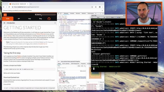Follow the Twitter link in intro paragraph
This screenshot has width=164, height=92.
click(10, 36)
